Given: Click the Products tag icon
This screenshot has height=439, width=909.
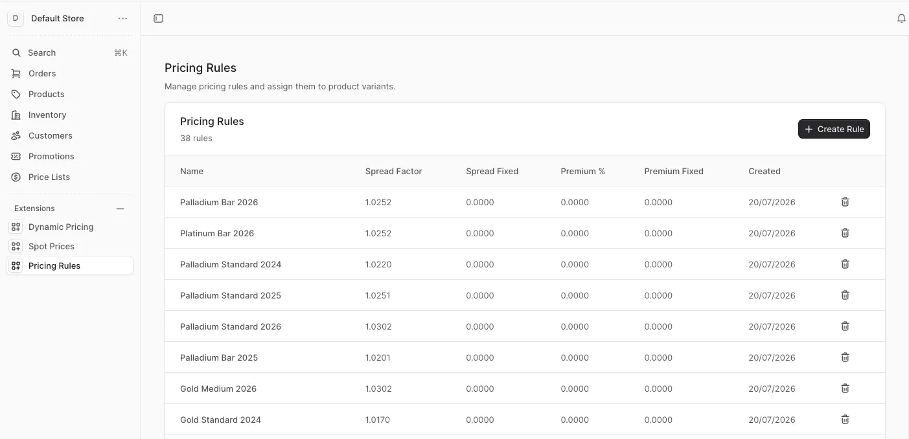Looking at the screenshot, I should (x=16, y=94).
